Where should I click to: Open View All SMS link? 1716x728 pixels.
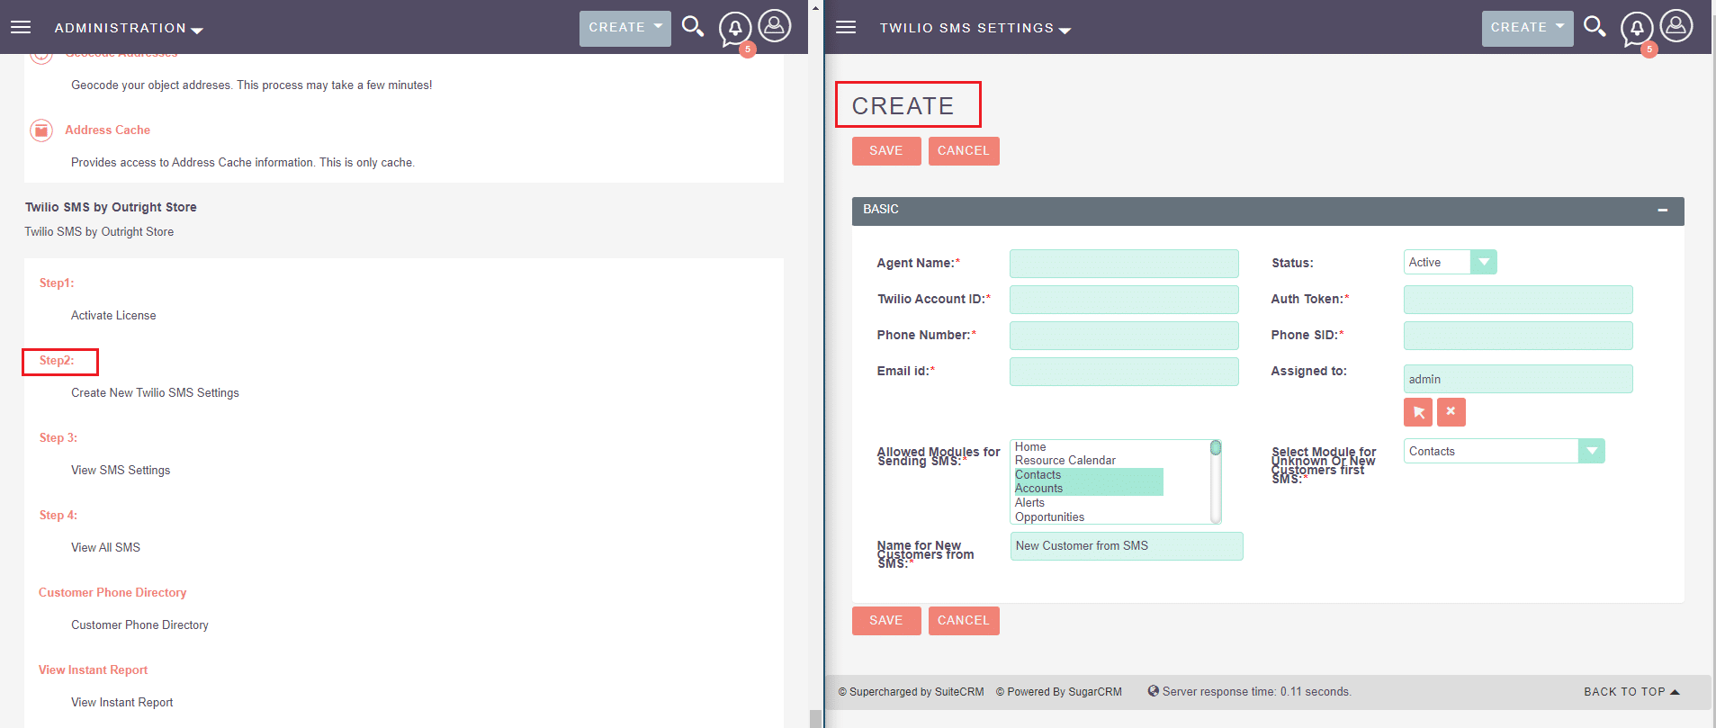tap(105, 548)
